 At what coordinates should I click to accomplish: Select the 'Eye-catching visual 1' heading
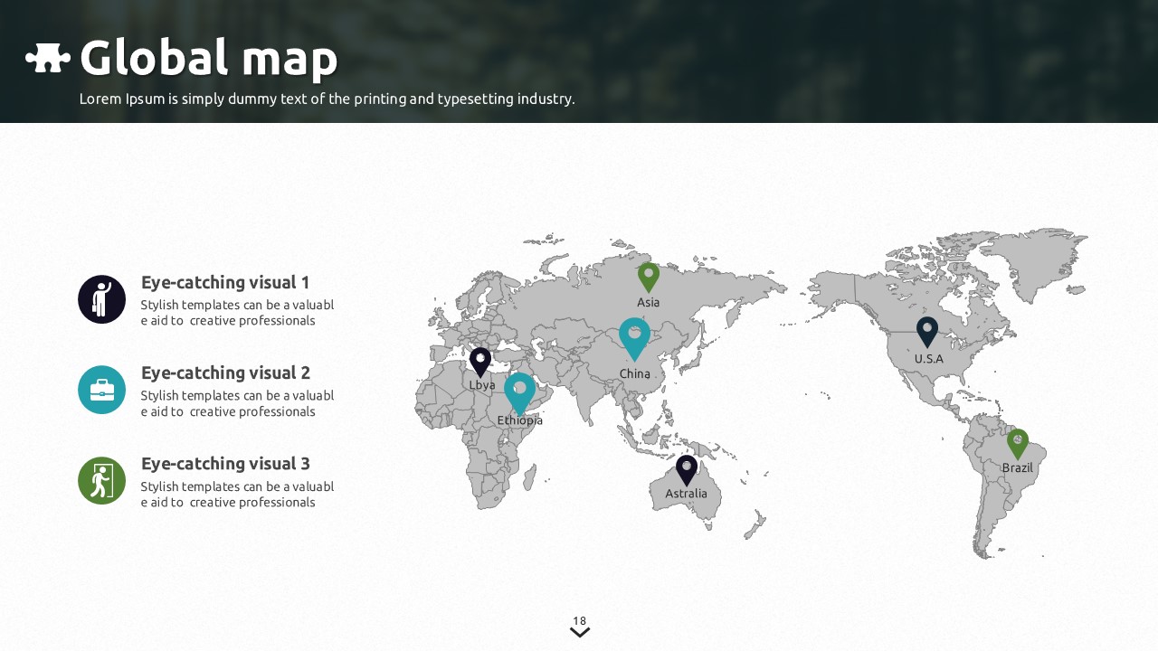click(225, 282)
